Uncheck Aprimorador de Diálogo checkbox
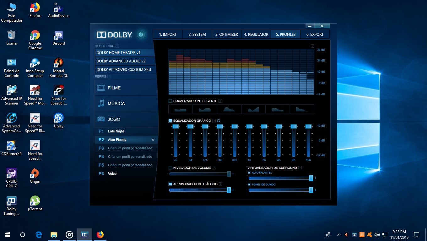Viewport: 427px width, 241px height. pos(170,184)
